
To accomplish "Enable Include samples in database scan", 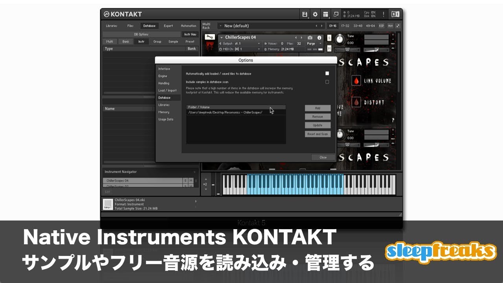I will coord(327,81).
